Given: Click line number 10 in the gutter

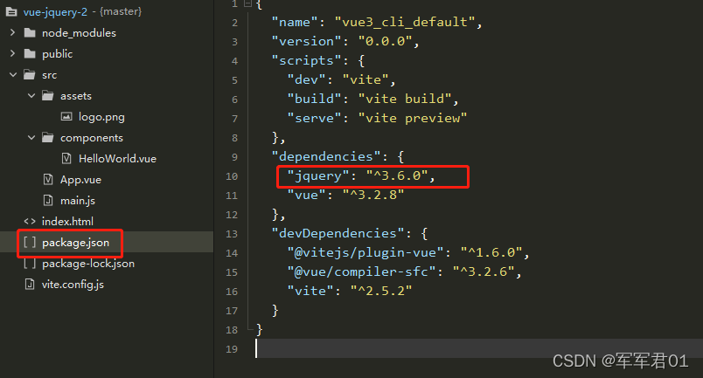Looking at the screenshot, I should 232,176.
